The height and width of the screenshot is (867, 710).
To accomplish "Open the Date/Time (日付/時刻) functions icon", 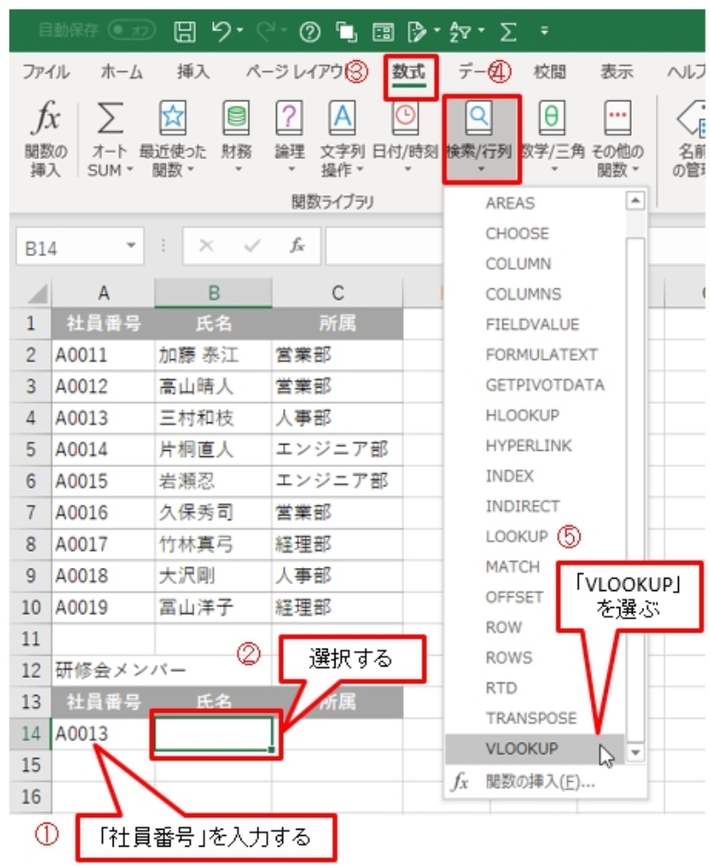I will [405, 118].
